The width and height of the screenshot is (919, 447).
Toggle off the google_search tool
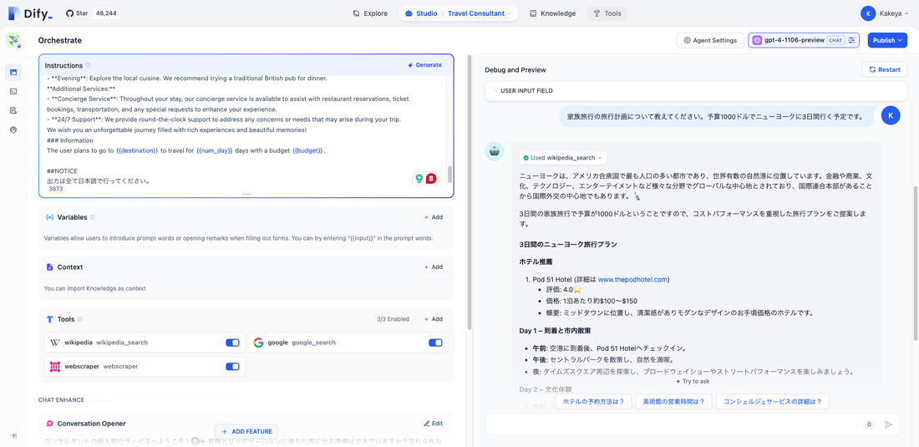(x=435, y=343)
